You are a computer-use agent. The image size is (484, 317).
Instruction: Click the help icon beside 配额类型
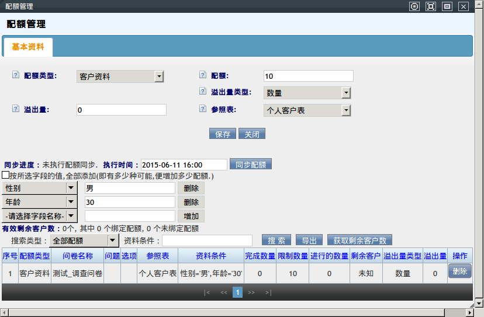point(16,75)
